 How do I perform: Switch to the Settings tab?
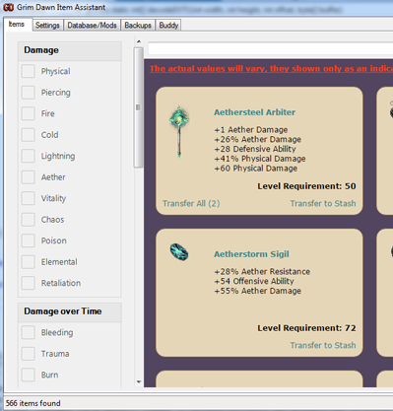pos(47,26)
